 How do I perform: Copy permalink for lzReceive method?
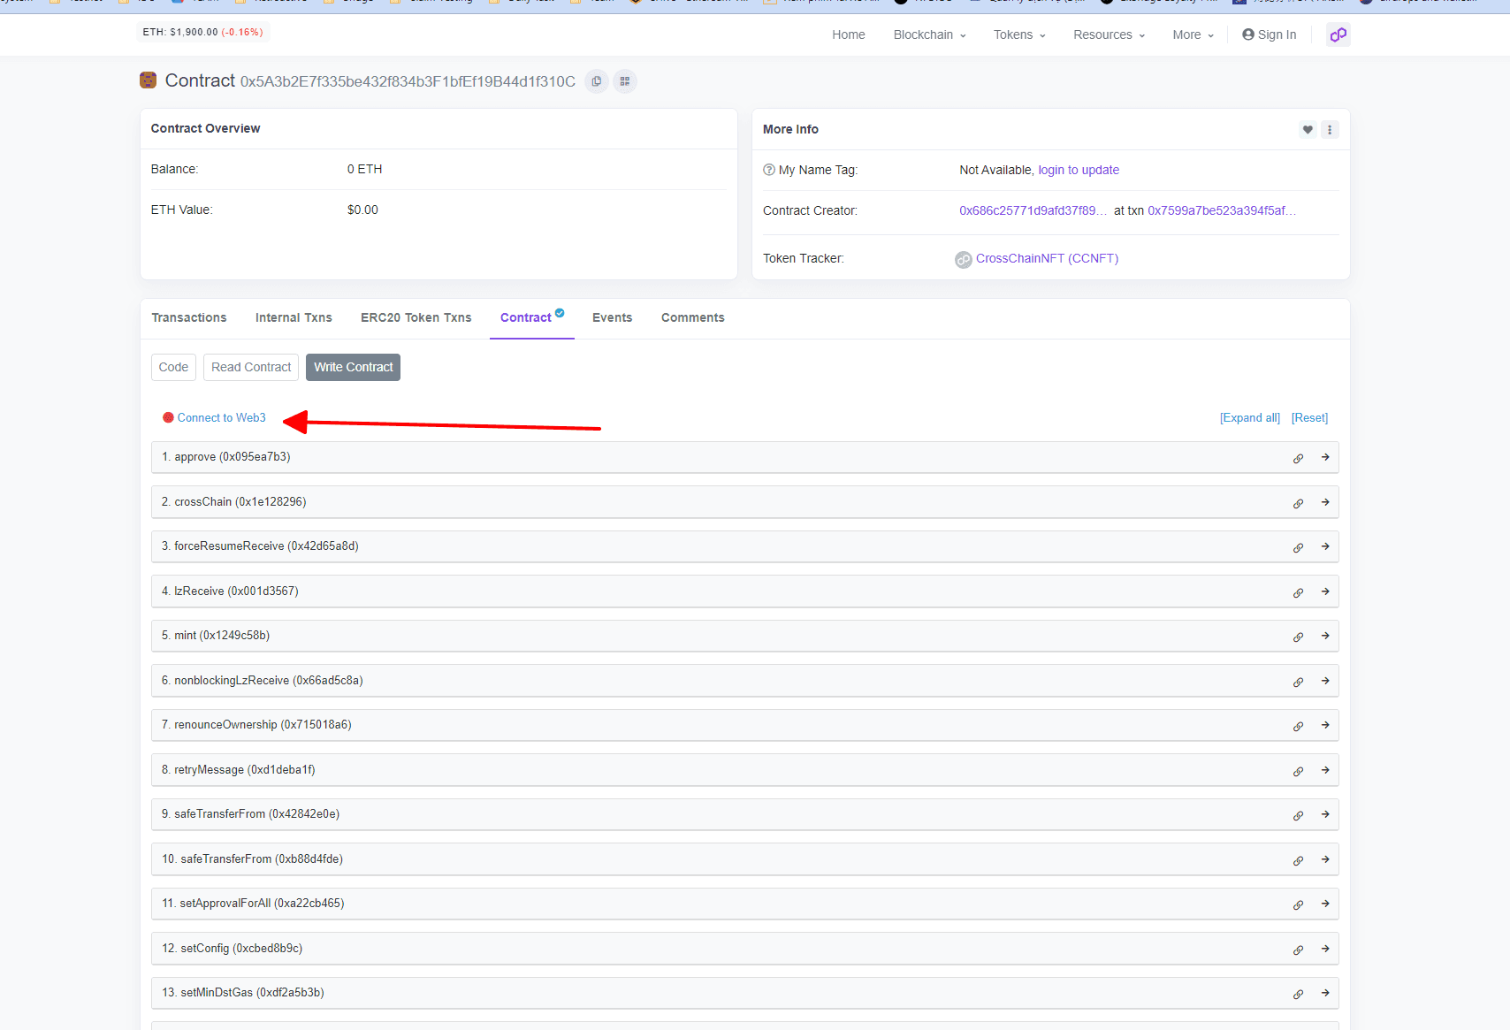1298,592
